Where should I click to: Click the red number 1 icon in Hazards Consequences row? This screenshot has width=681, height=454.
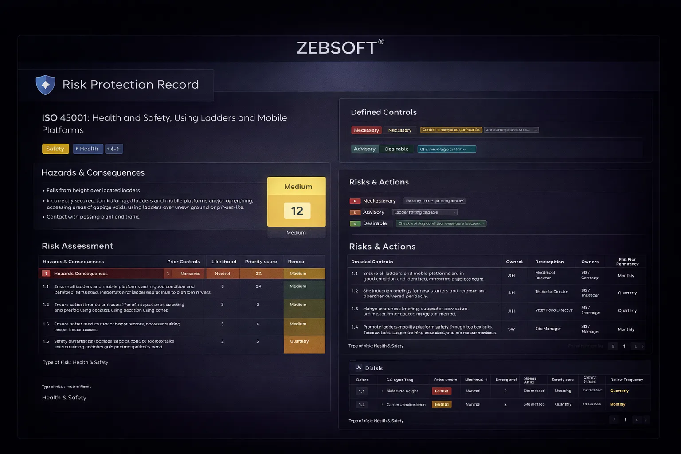pos(46,274)
